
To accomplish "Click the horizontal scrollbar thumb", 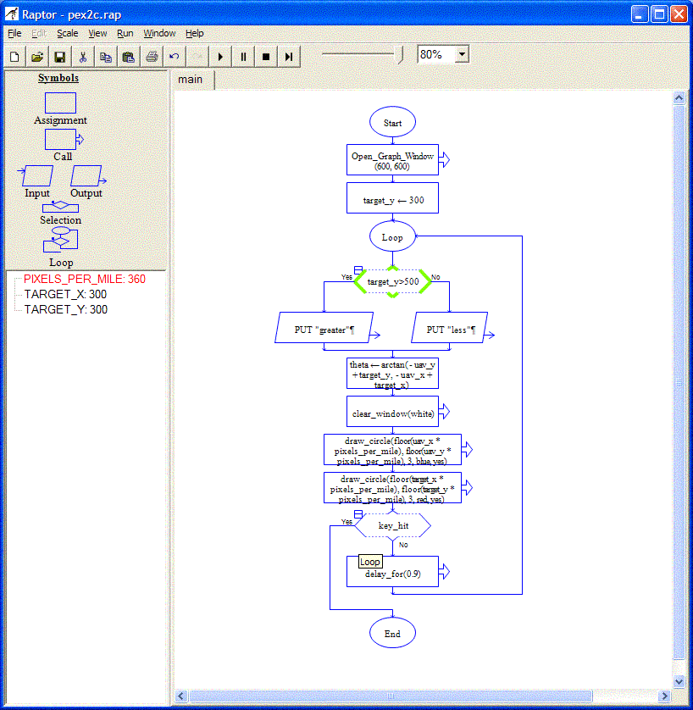I will coord(391,696).
